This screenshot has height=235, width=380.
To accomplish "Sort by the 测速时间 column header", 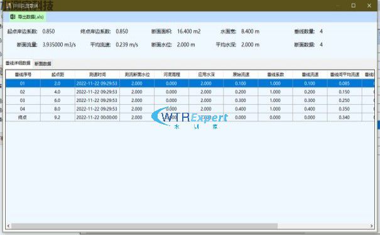I will click(97, 75).
